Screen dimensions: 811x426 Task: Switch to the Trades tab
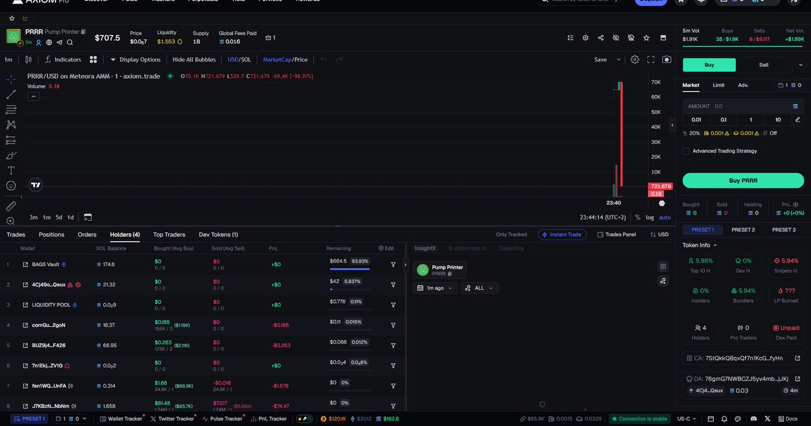(x=16, y=234)
